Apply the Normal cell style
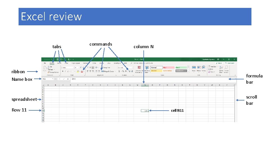270x152 pixels. (156, 68)
